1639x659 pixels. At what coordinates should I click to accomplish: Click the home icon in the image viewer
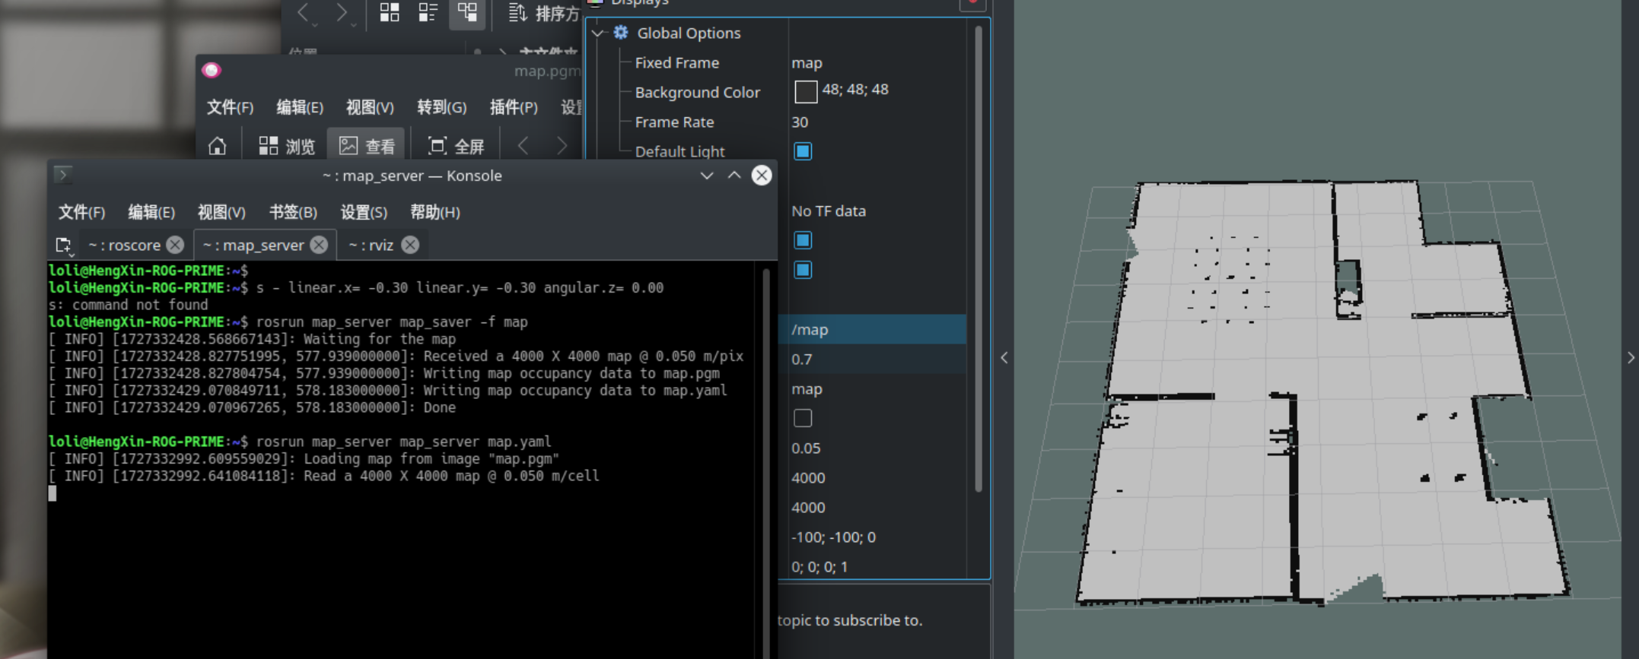218,146
